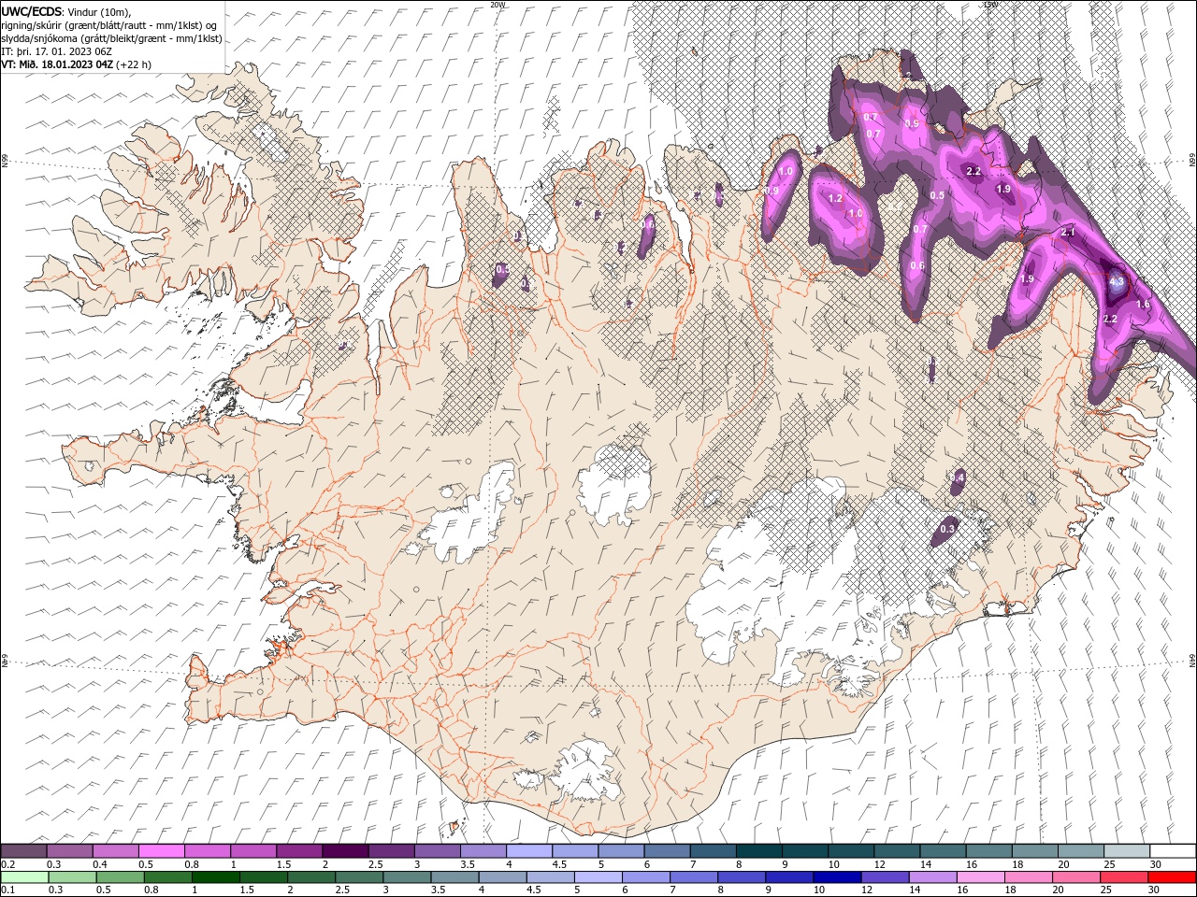Click the 2.1 precipitation label
Image resolution: width=1197 pixels, height=897 pixels.
[x=1069, y=233]
